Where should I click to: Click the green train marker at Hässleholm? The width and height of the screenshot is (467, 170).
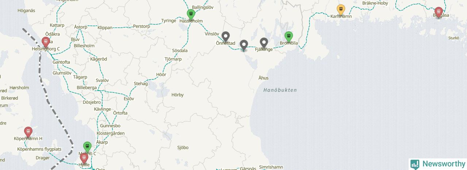click(x=190, y=14)
